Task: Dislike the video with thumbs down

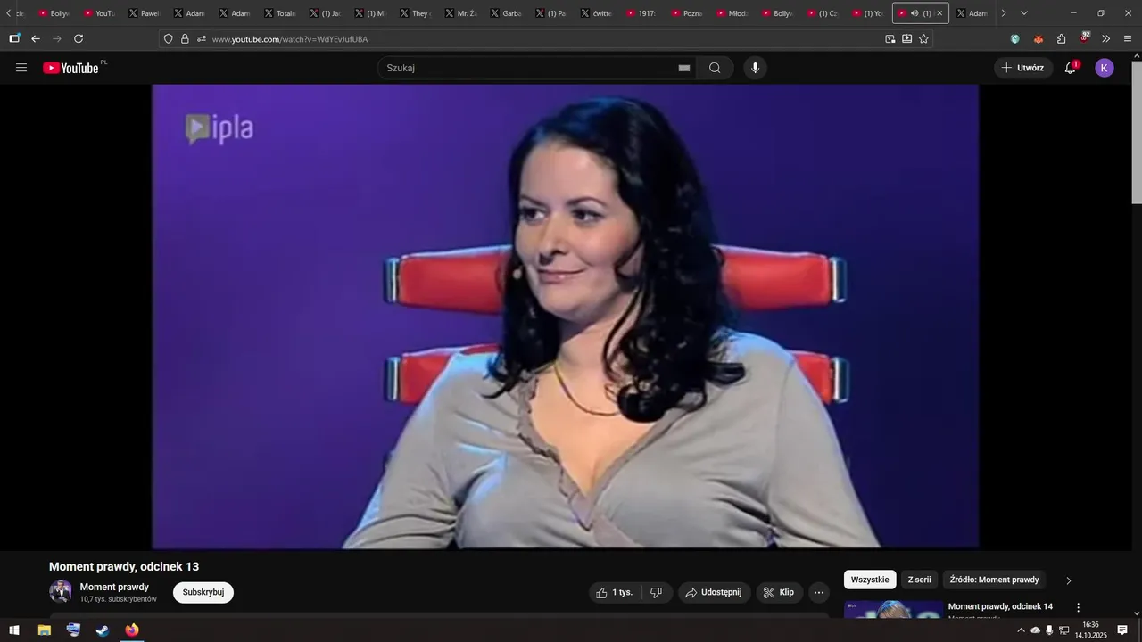Action: pos(656,592)
